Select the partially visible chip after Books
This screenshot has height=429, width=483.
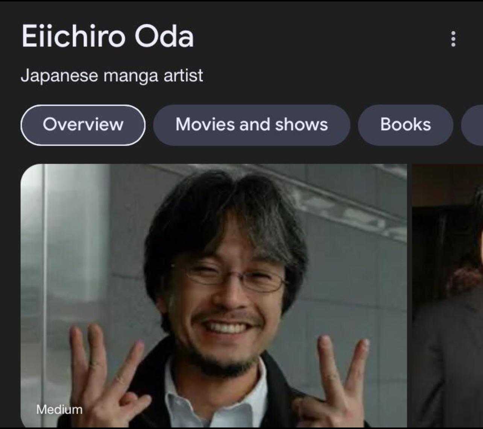(472, 125)
